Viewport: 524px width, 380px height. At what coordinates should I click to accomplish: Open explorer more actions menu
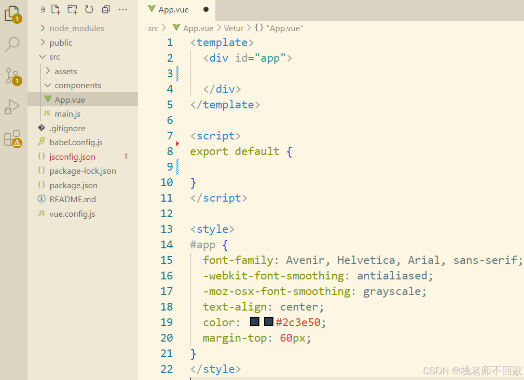(x=123, y=9)
